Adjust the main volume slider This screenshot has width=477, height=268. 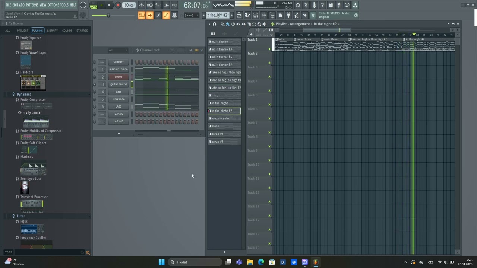pos(108,15)
